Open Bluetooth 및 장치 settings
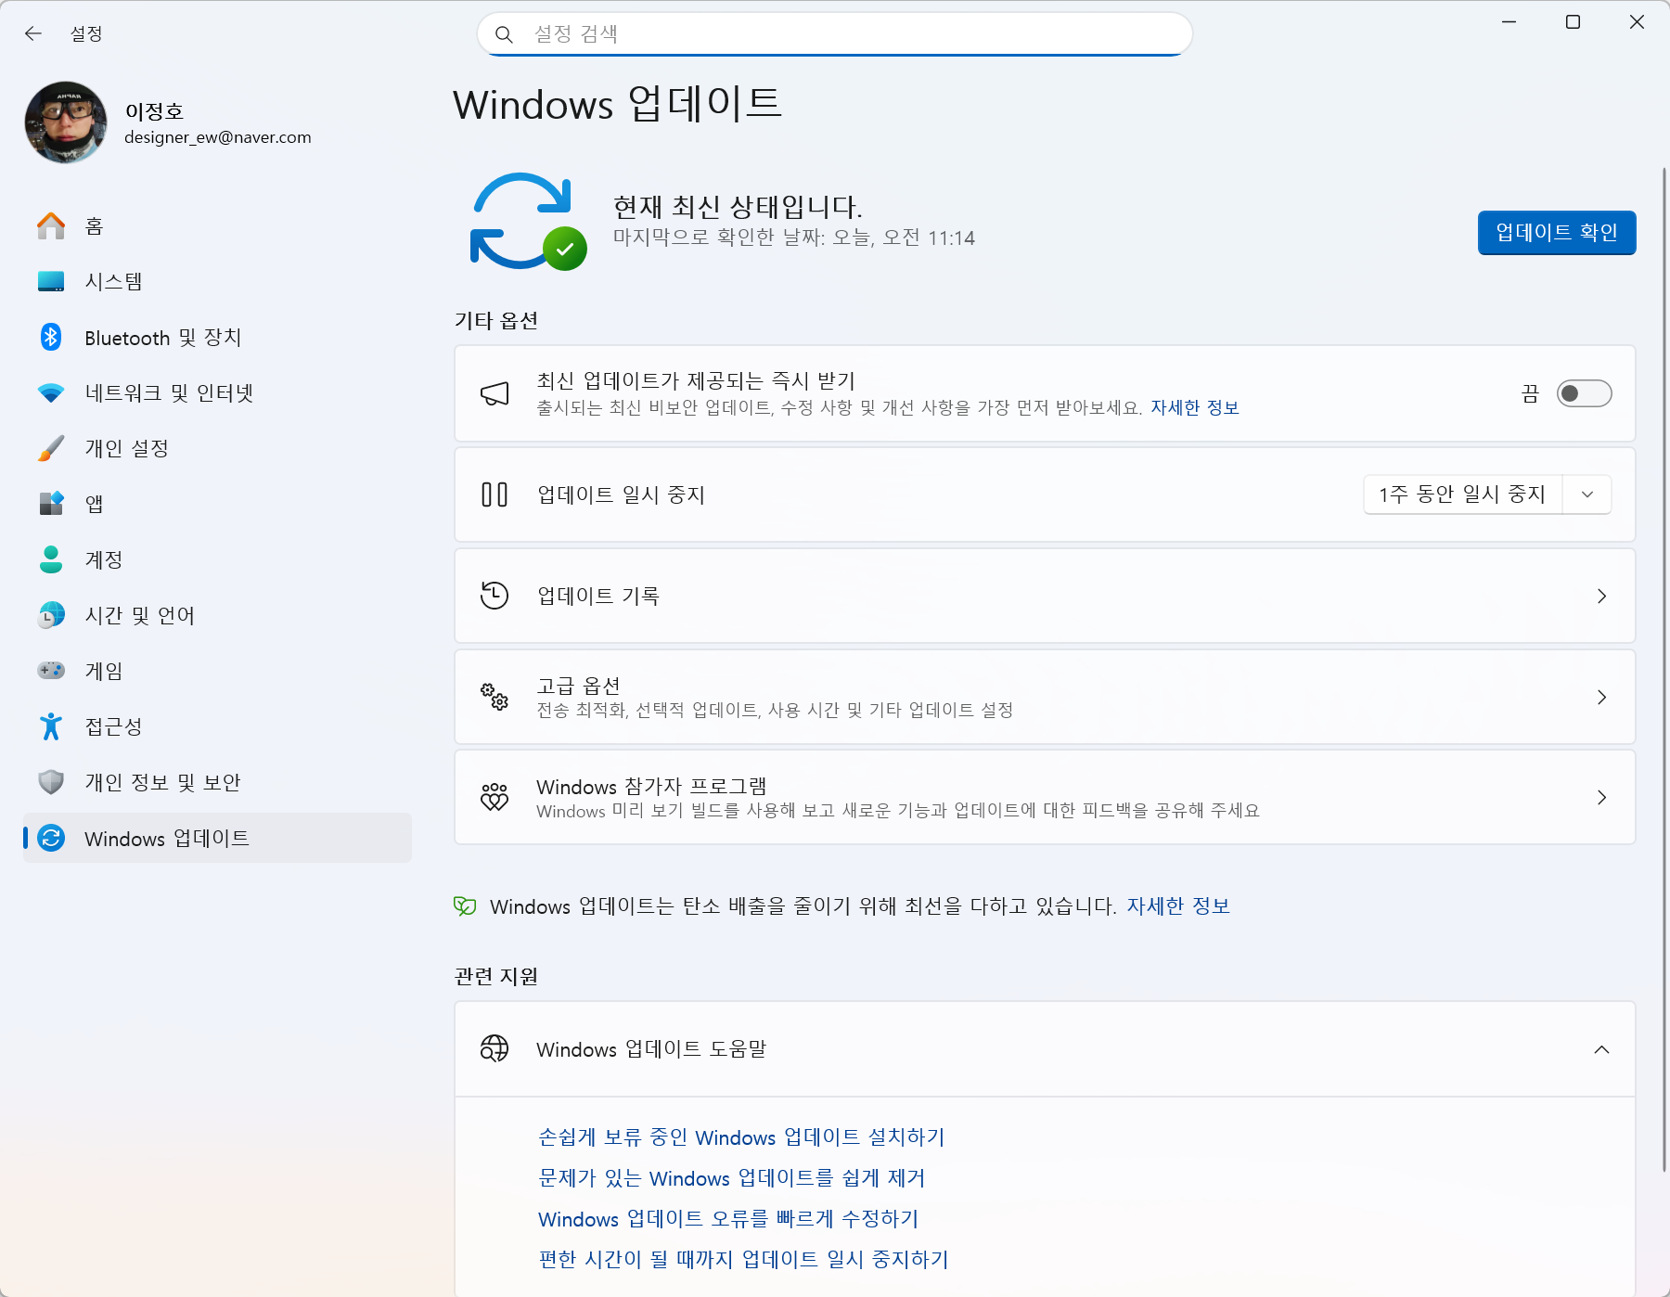 [217, 337]
